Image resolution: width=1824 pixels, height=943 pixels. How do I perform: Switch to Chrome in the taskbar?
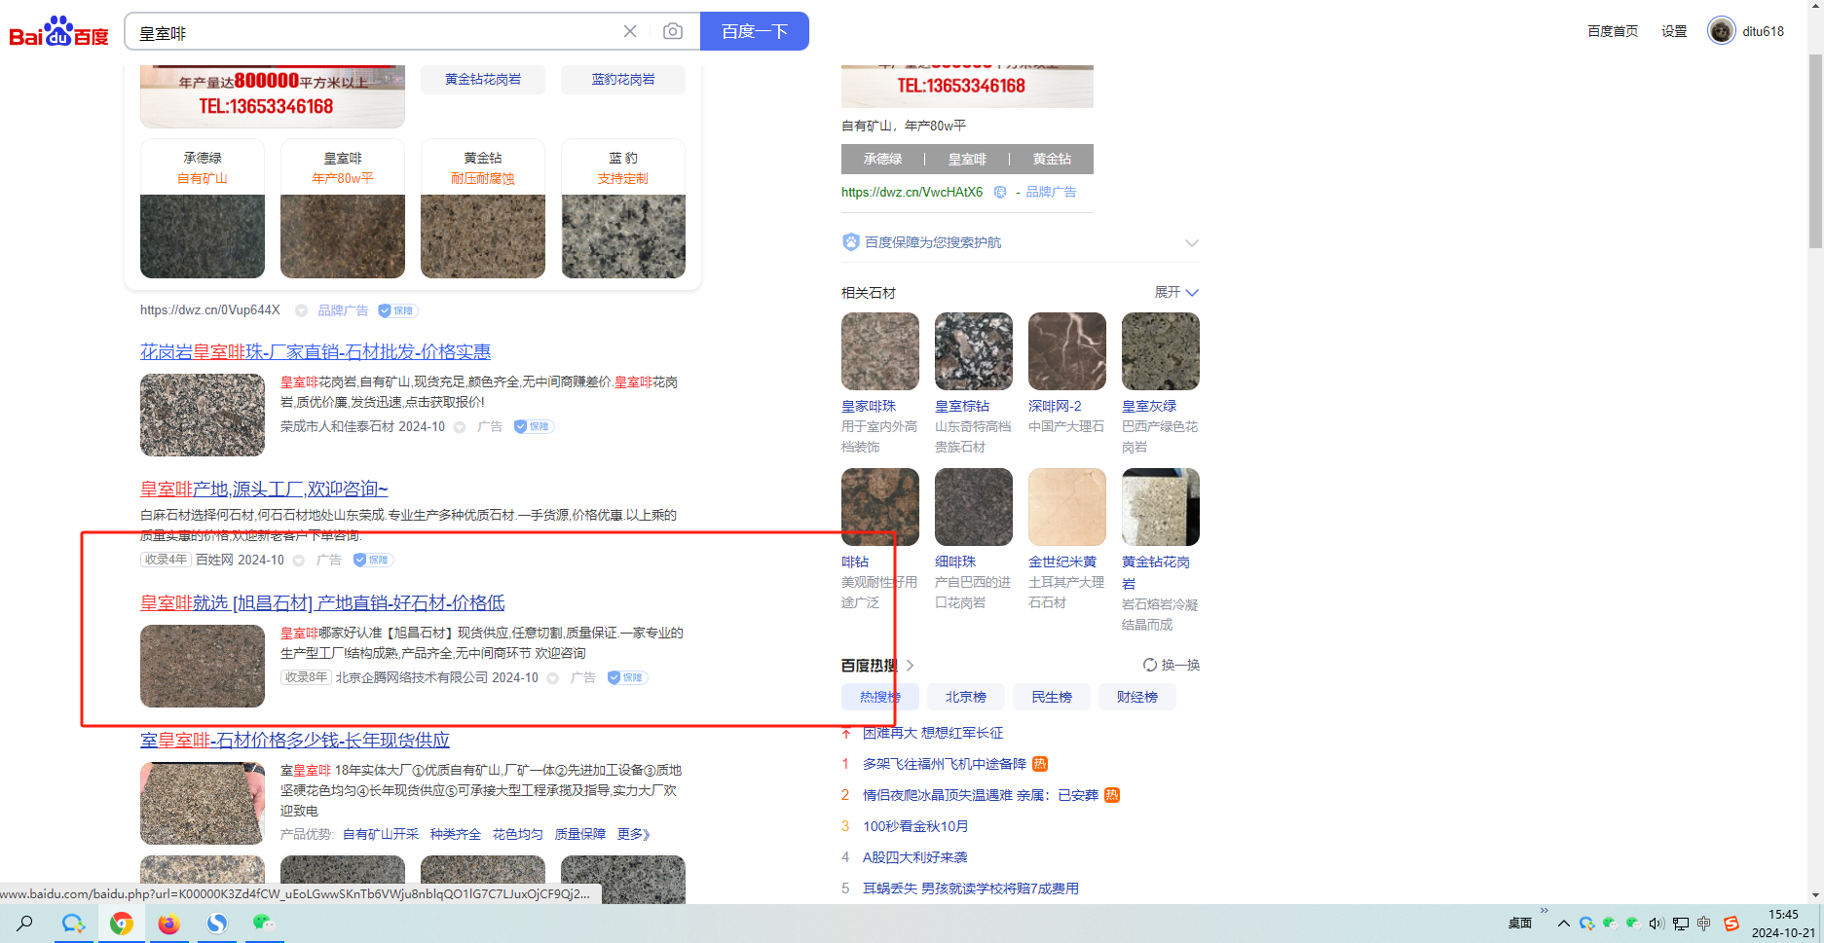pyautogui.click(x=122, y=923)
